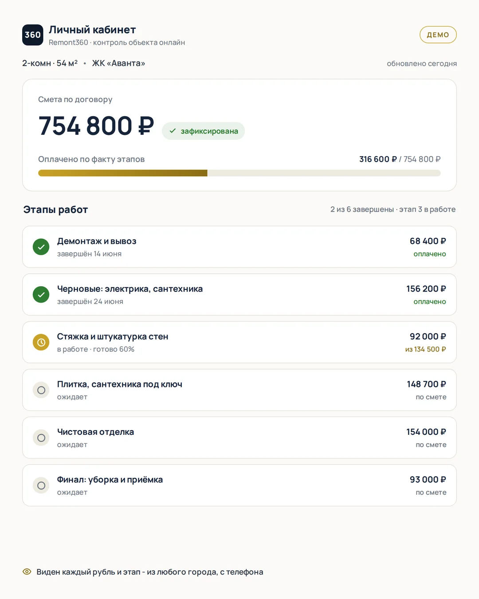Click the clock icon for Стяжка и штукатурка стен

pyautogui.click(x=41, y=343)
